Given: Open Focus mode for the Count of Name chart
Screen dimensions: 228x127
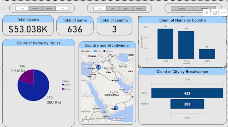Looking at the screenshot, I should 215,13.
